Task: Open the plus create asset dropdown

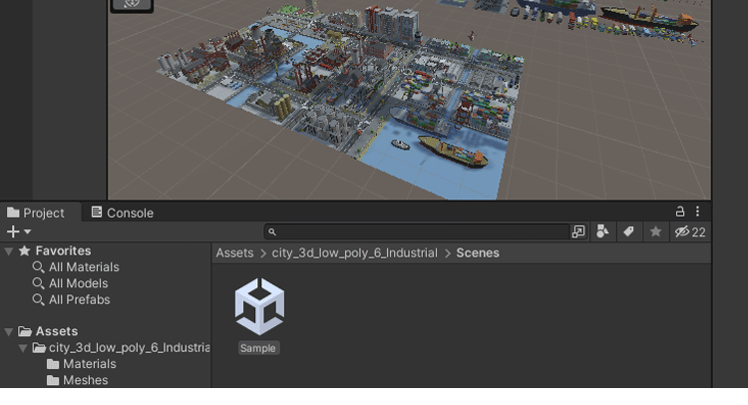Action: tap(18, 231)
